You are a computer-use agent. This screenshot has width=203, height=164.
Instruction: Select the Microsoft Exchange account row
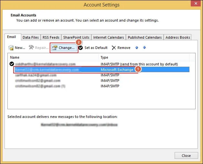(x=97, y=69)
